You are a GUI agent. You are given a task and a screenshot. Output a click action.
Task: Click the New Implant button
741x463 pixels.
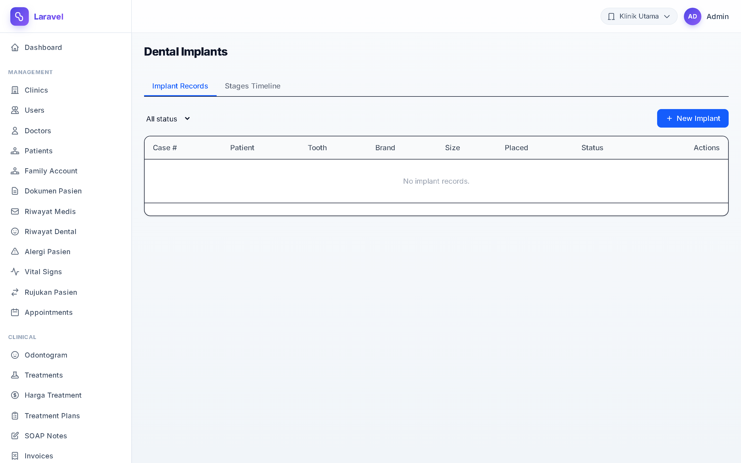click(693, 119)
